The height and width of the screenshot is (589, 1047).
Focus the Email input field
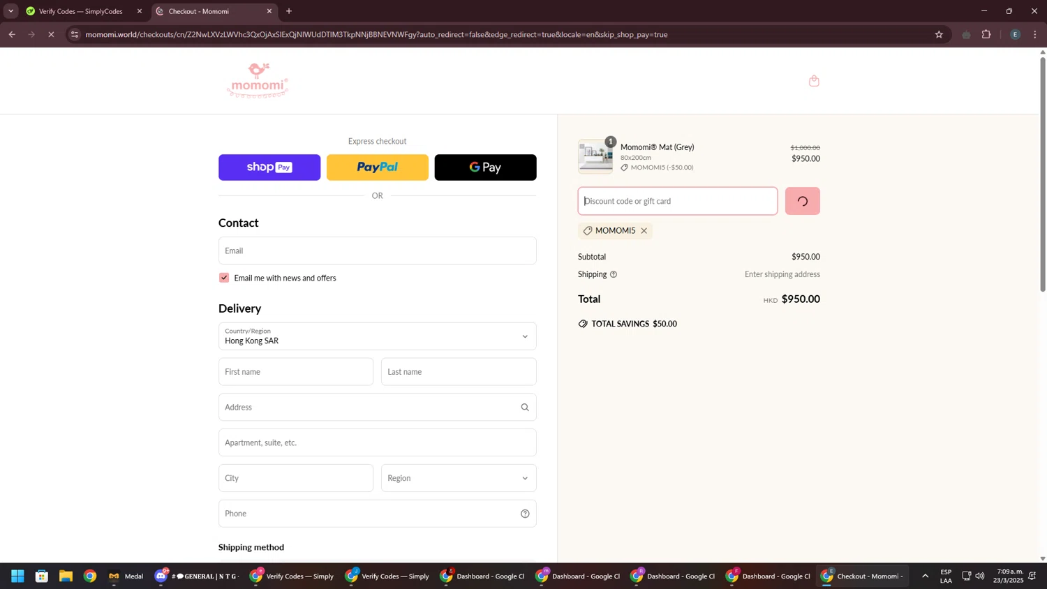click(378, 251)
